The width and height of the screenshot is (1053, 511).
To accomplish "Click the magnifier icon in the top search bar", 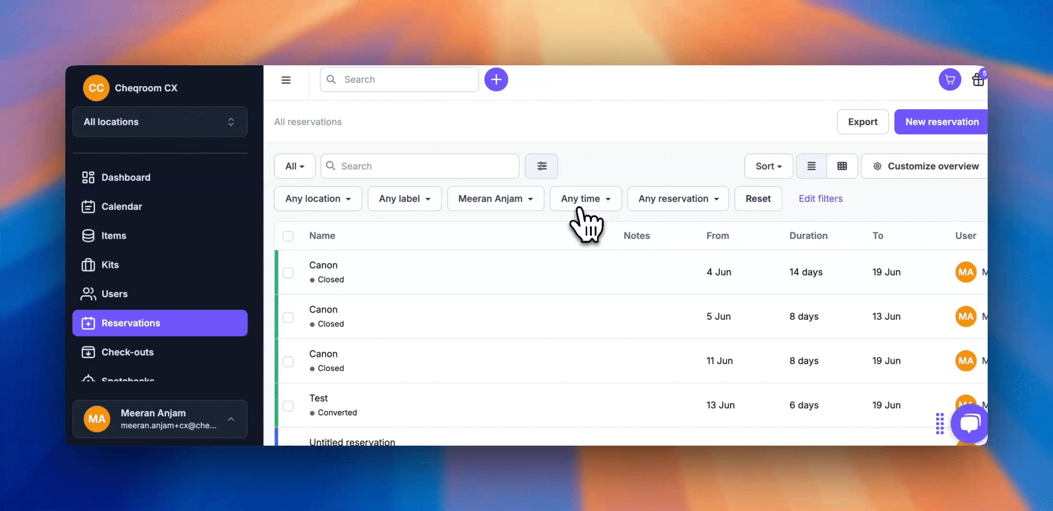I will [331, 79].
